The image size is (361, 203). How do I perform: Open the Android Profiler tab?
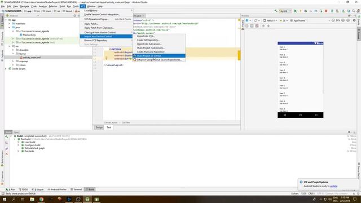[57, 189]
